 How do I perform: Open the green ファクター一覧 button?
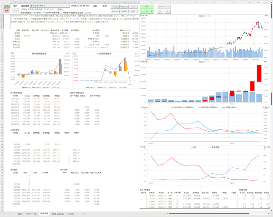click(147, 11)
